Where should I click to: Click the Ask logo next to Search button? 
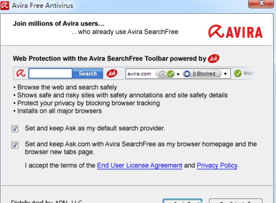coord(112,74)
